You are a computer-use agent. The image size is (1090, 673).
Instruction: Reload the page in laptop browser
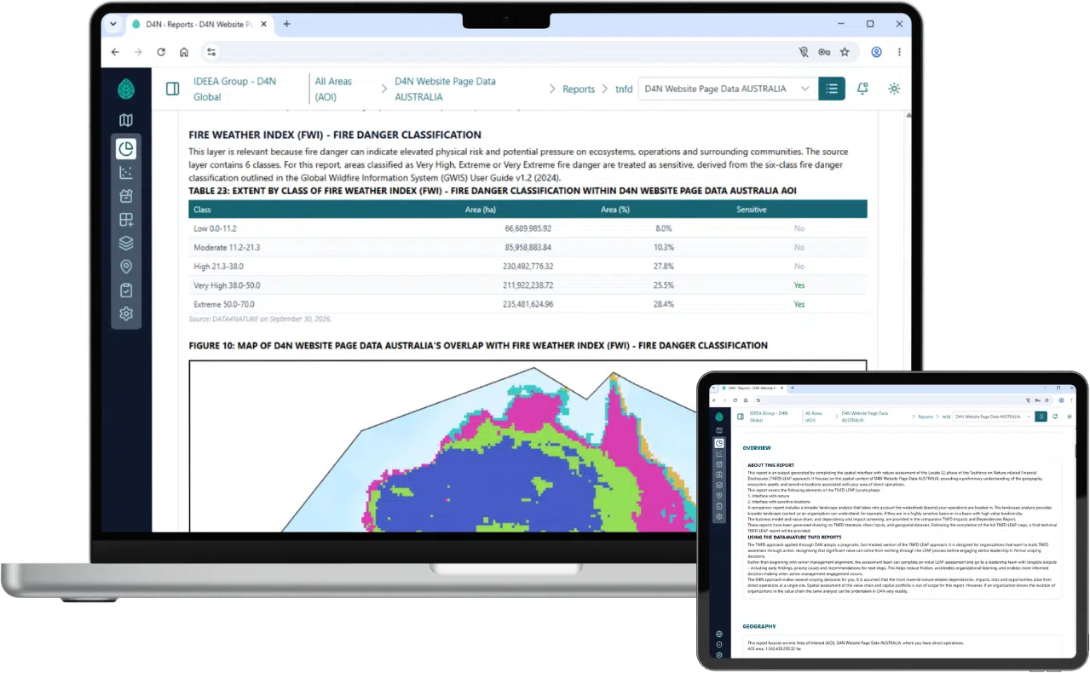point(161,52)
